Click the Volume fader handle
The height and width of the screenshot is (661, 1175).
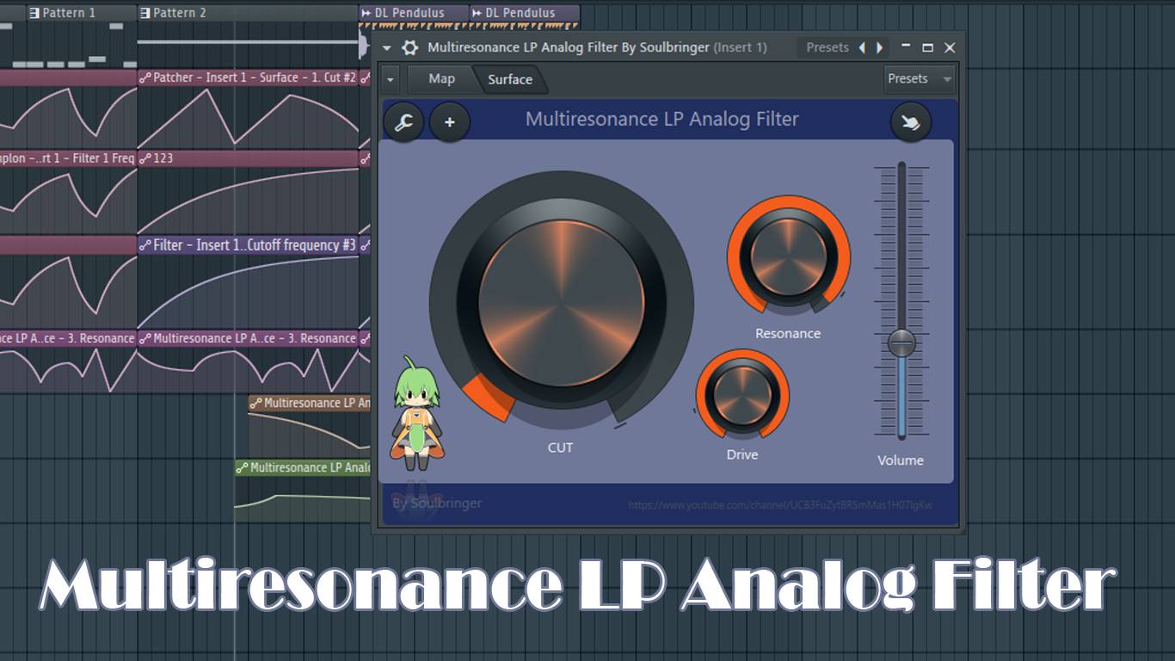(x=901, y=343)
